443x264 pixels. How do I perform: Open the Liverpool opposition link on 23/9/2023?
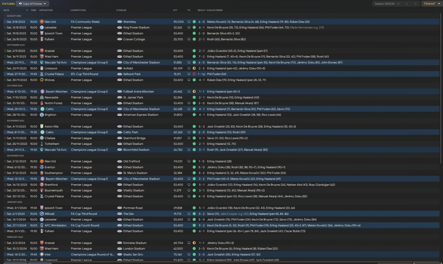(x=51, y=68)
